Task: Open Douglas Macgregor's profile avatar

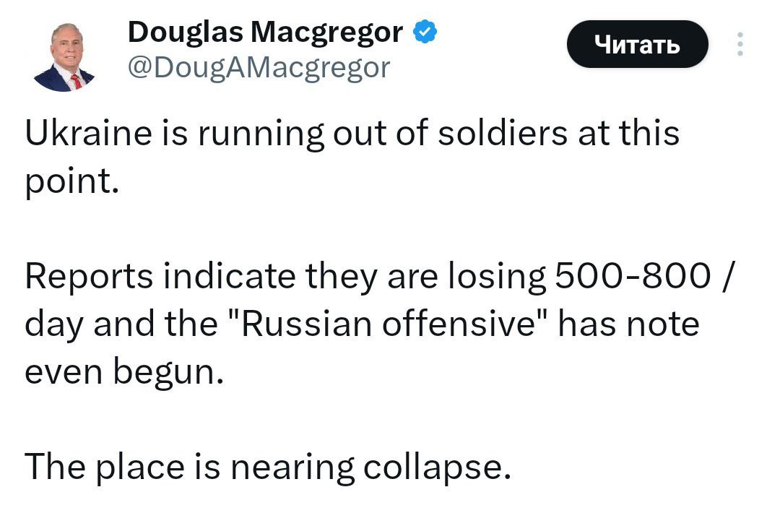Action: click(64, 56)
